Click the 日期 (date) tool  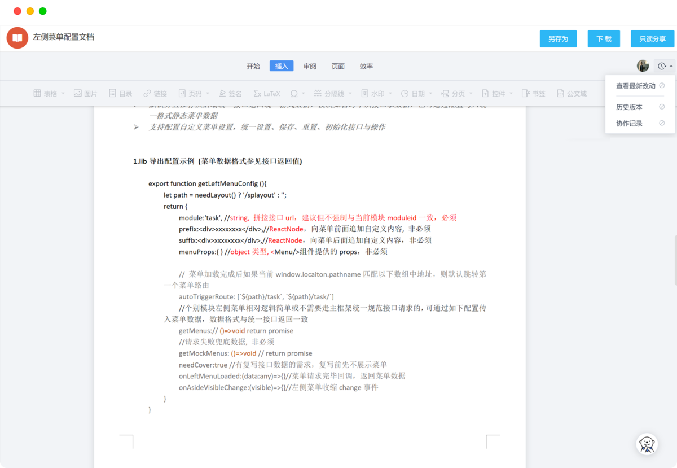click(x=413, y=94)
